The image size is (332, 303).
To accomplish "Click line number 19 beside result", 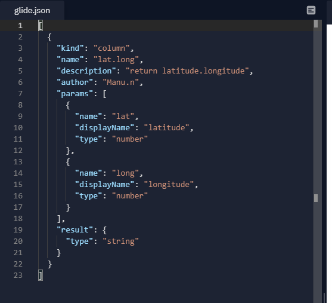I will point(18,229).
